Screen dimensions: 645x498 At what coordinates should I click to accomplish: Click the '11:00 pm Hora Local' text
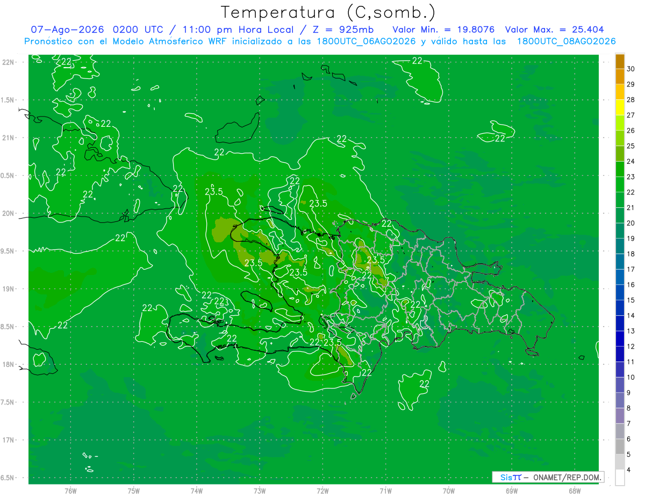click(238, 30)
